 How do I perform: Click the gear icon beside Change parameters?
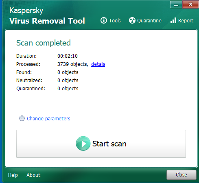tap(22, 118)
